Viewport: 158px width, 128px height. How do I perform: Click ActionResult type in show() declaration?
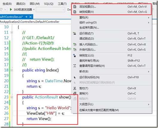46,97
